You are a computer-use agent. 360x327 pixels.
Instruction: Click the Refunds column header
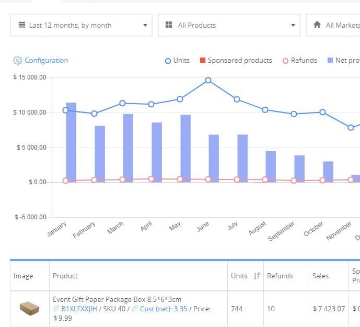click(x=280, y=276)
